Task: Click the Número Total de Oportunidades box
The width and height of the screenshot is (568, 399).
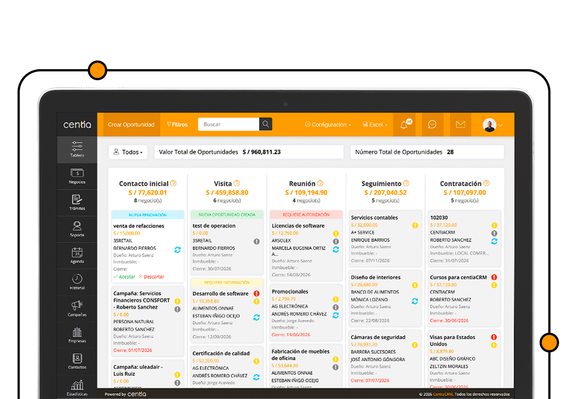Action: pos(427,152)
